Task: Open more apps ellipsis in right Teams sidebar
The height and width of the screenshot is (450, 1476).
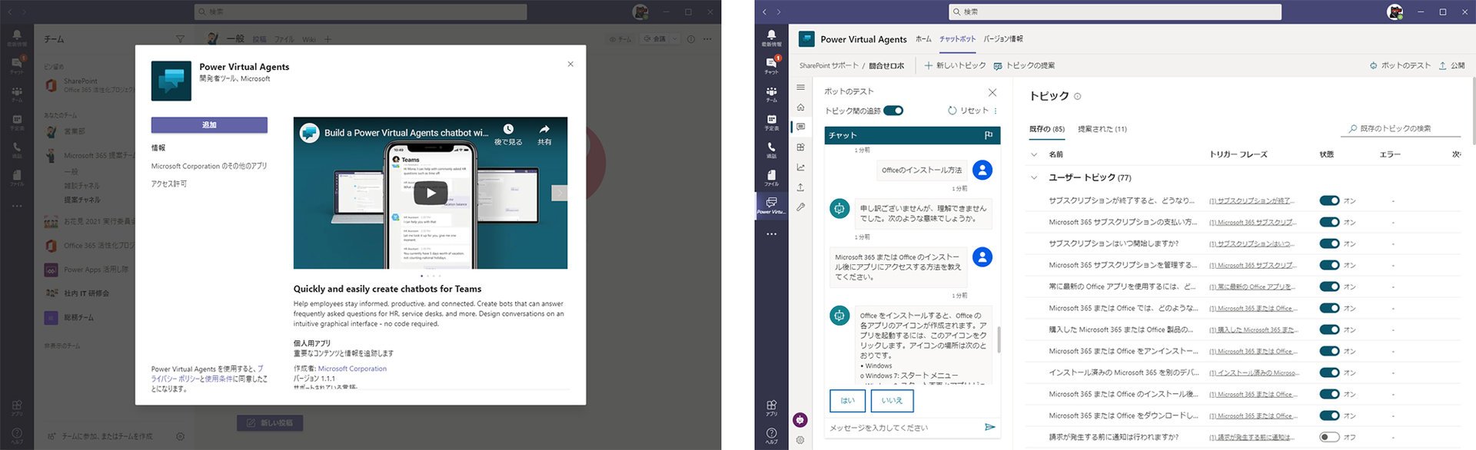Action: pos(771,233)
